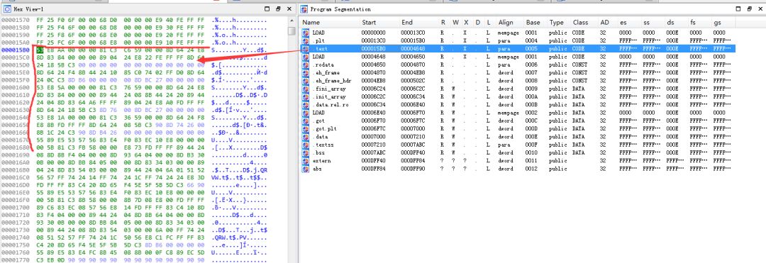Click the segment icon beside .data
The image size is (766, 263).
coord(306,137)
